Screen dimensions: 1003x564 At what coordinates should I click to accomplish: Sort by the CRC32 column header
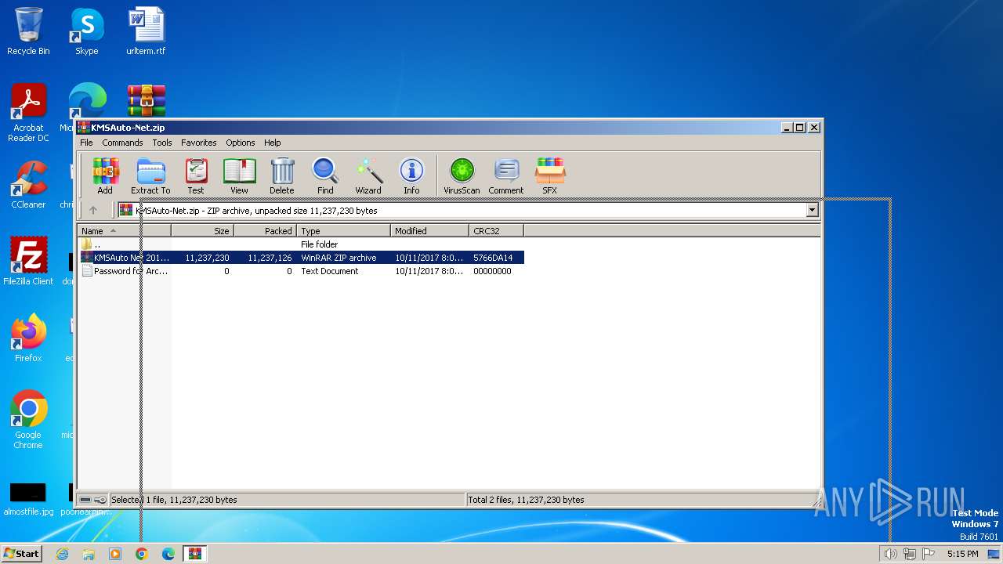[496, 231]
